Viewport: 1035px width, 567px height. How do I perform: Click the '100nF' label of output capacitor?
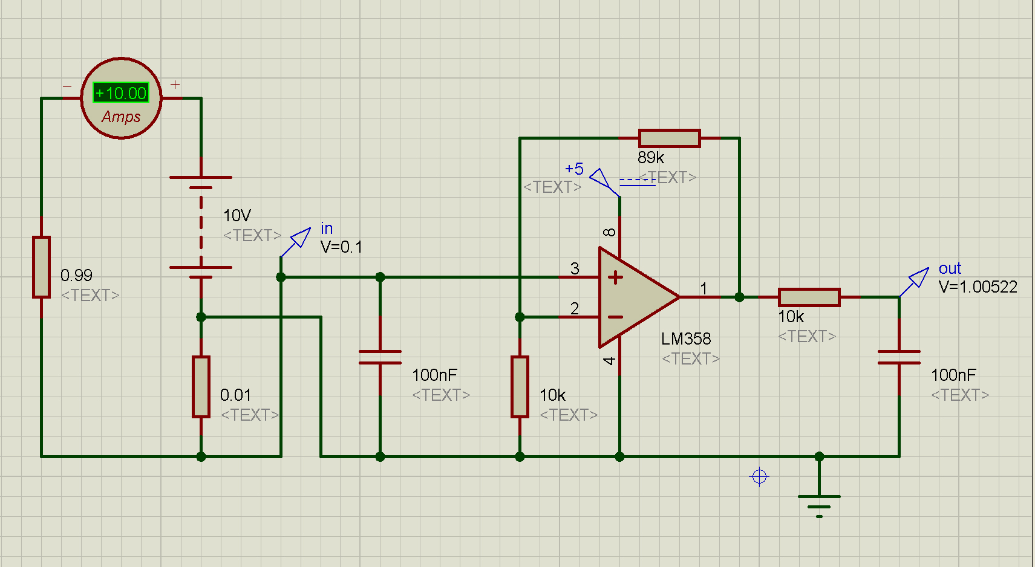[953, 375]
